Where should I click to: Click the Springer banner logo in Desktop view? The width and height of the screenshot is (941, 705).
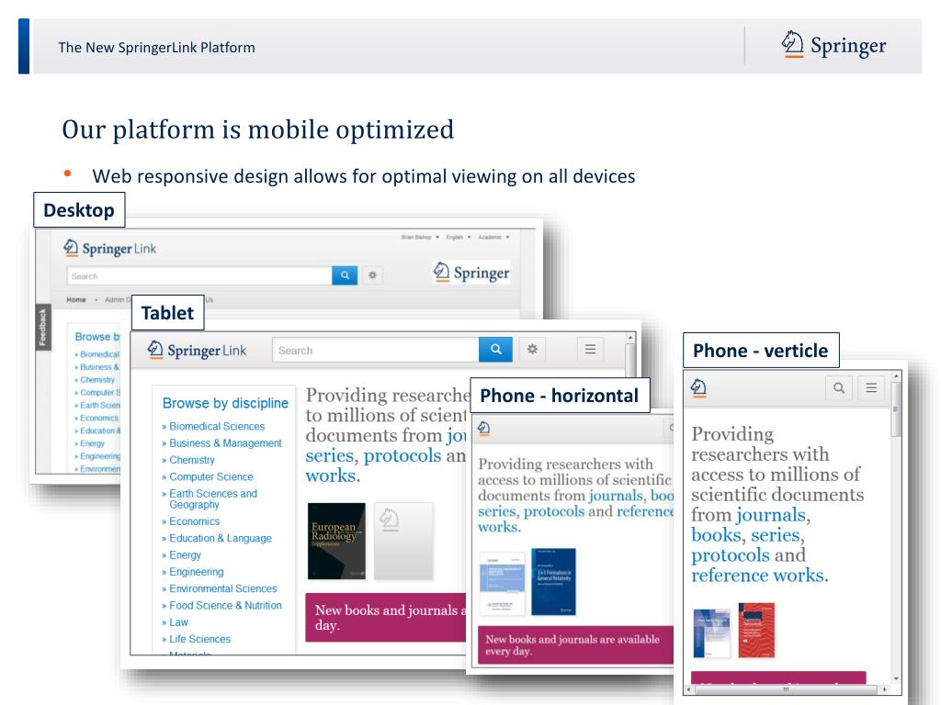(471, 273)
